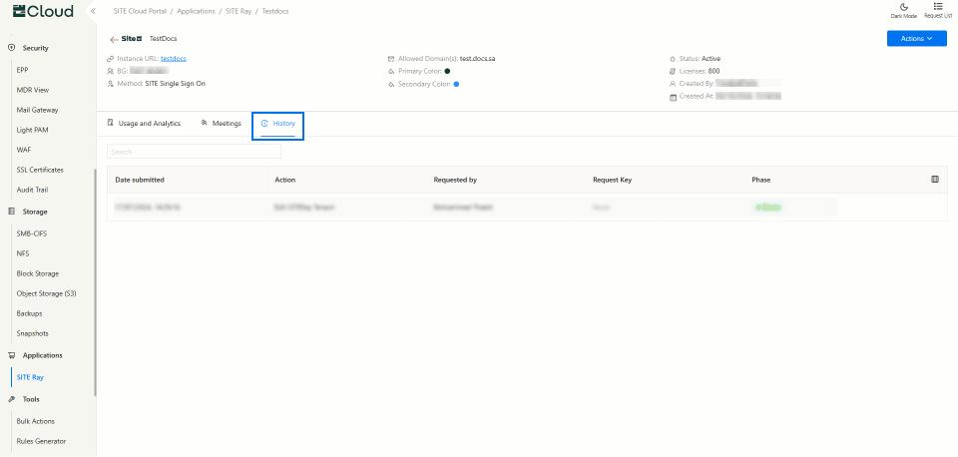
Task: Click the Storage section icon
Action: [x=12, y=212]
